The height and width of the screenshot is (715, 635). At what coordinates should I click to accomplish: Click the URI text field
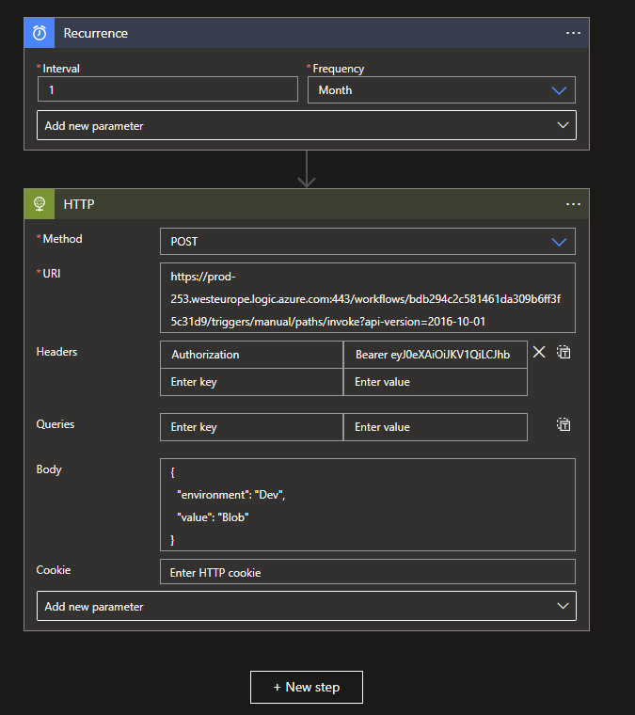coord(367,298)
